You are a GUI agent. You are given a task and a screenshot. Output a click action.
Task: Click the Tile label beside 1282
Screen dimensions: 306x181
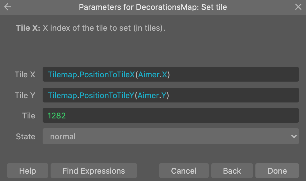click(x=29, y=116)
